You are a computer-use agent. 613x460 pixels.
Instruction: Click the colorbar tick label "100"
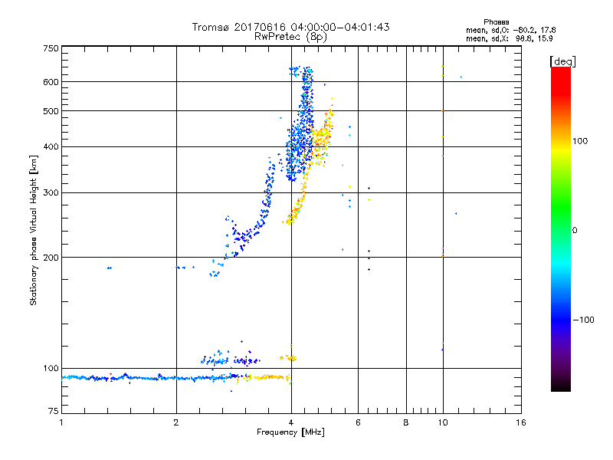[x=580, y=141]
